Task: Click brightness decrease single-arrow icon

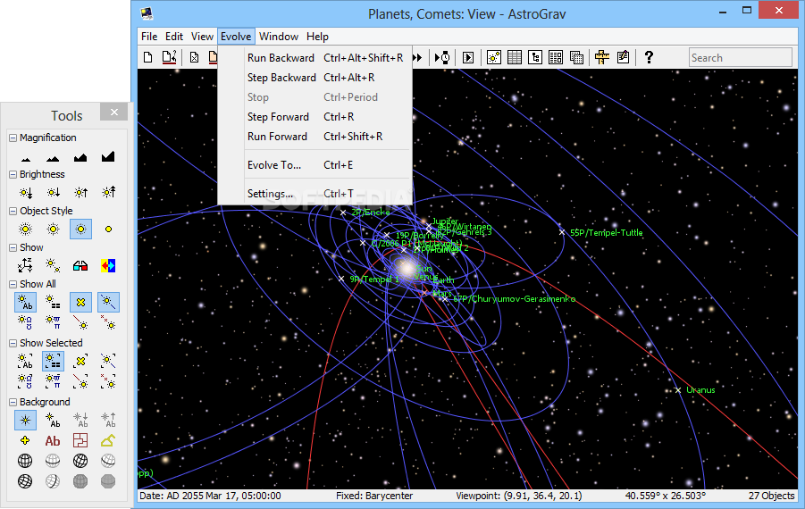Action: [x=54, y=192]
